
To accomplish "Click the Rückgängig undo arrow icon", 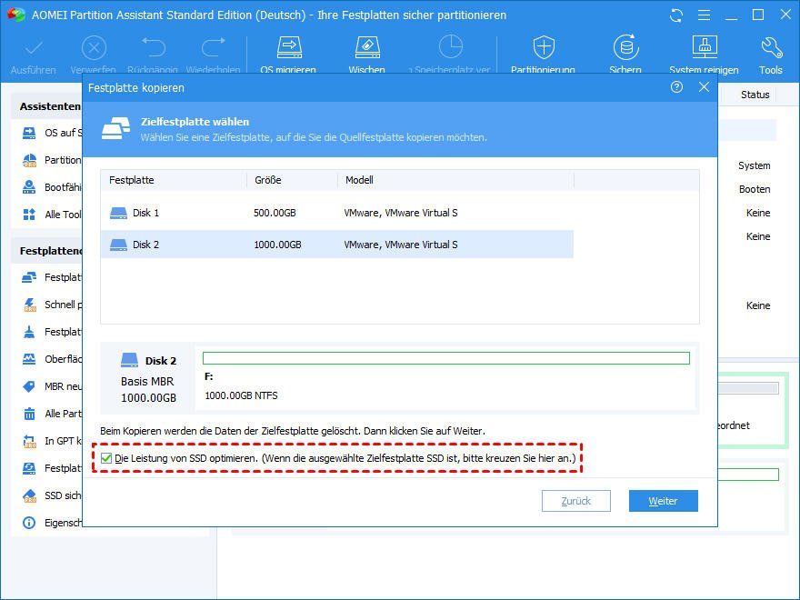I will [x=153, y=48].
